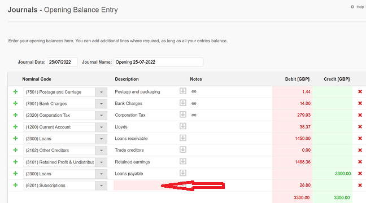Click the Nominal Code column header
The width and height of the screenshot is (366, 203).
click(x=37, y=79)
